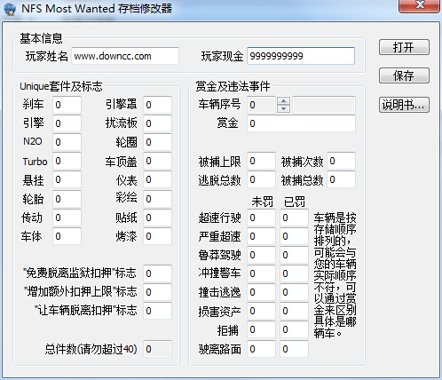Select the 悬挂 value field
The image size is (442, 380).
[67, 179]
